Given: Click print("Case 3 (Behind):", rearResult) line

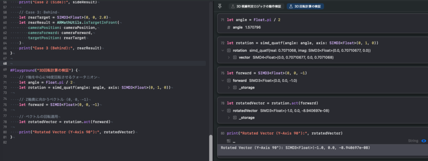Looking at the screenshot, I should pos(60,48).
